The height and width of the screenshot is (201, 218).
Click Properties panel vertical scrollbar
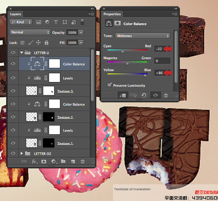[x=176, y=57]
